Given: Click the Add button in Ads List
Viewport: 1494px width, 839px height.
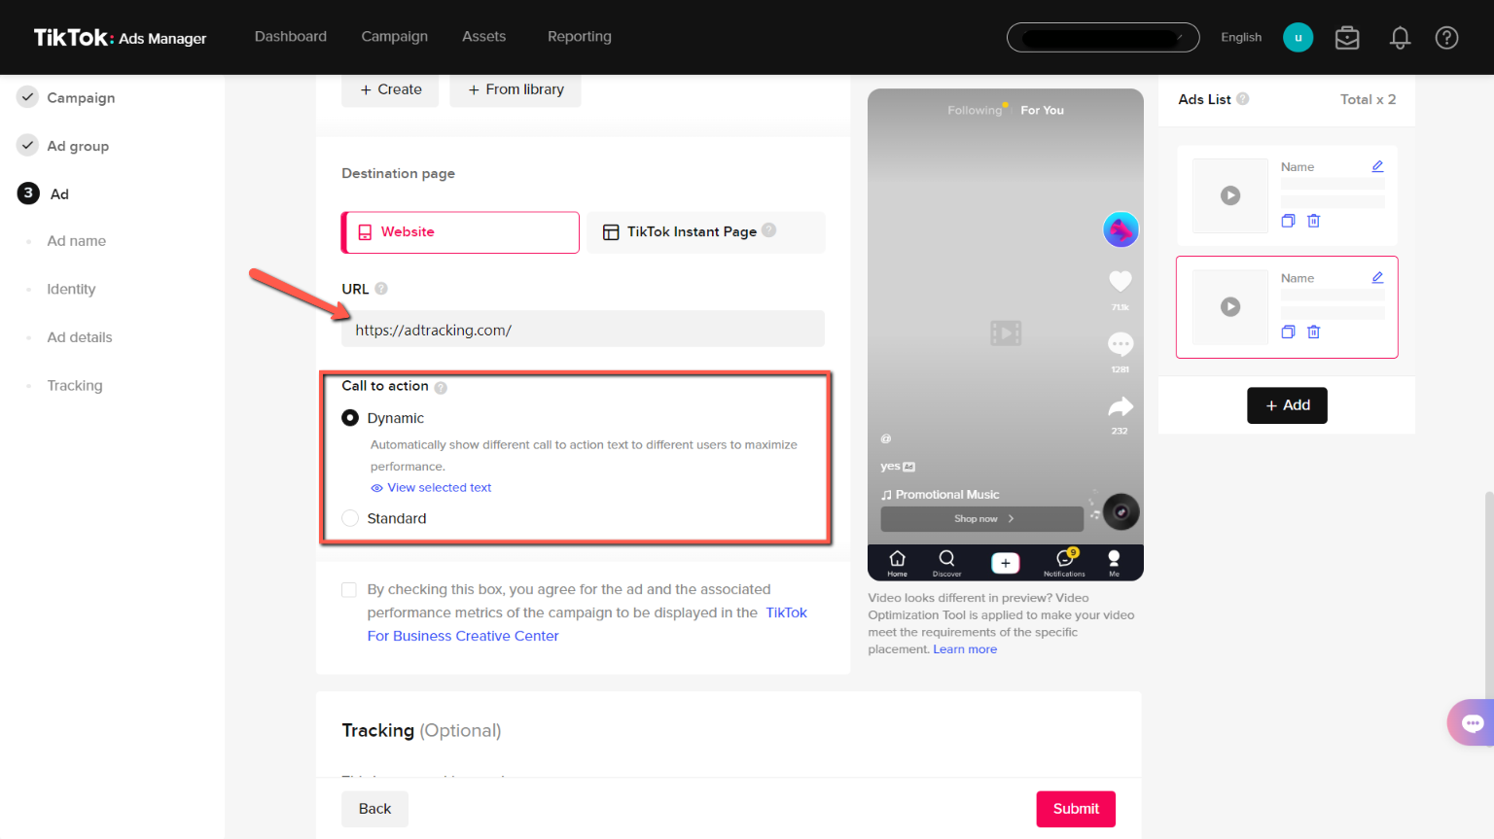Looking at the screenshot, I should click(x=1287, y=405).
